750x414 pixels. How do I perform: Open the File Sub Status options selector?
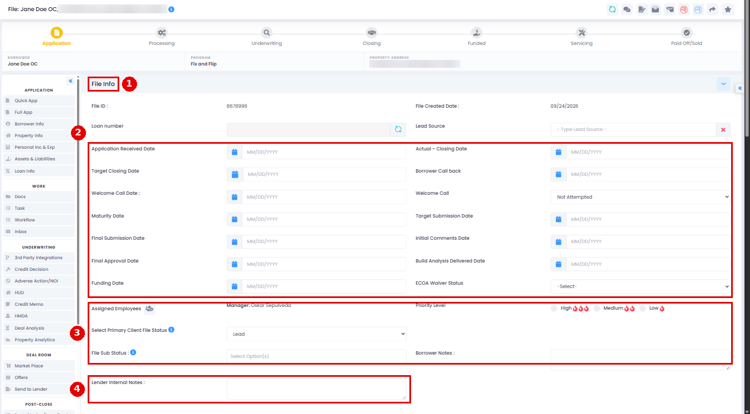[x=316, y=356]
